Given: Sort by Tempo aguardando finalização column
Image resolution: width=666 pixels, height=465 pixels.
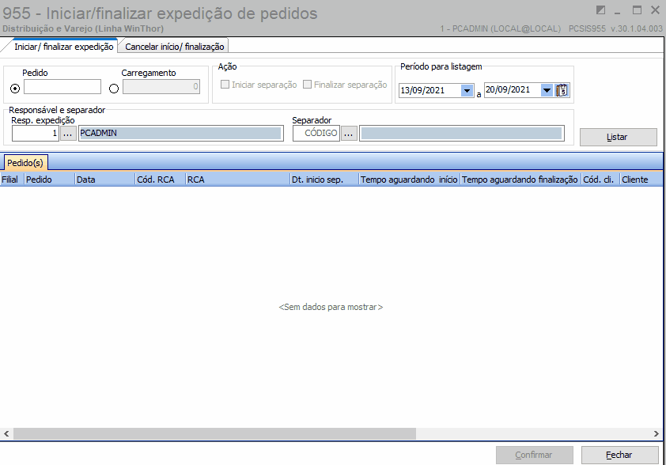Looking at the screenshot, I should [520, 180].
